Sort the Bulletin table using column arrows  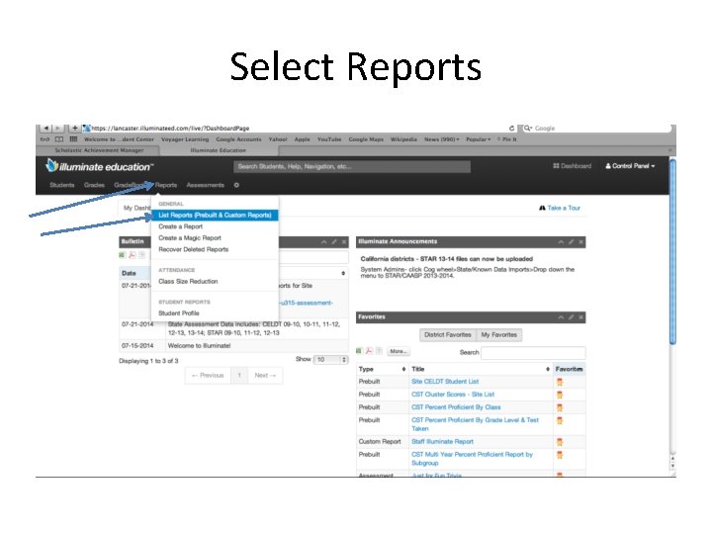click(343, 273)
